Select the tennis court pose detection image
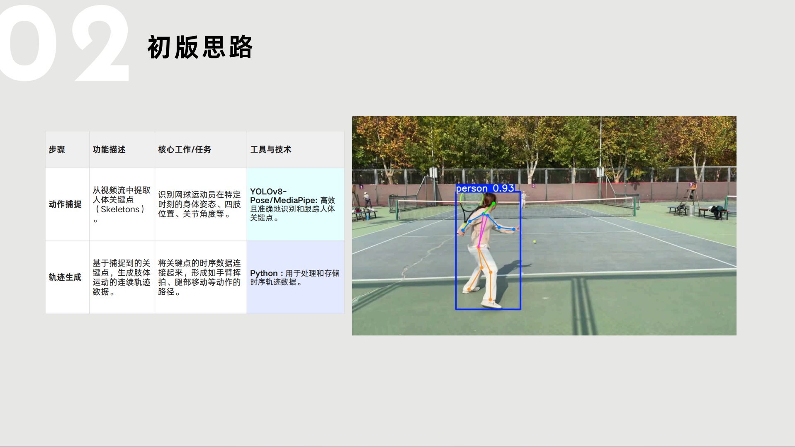795x447 pixels. [544, 226]
